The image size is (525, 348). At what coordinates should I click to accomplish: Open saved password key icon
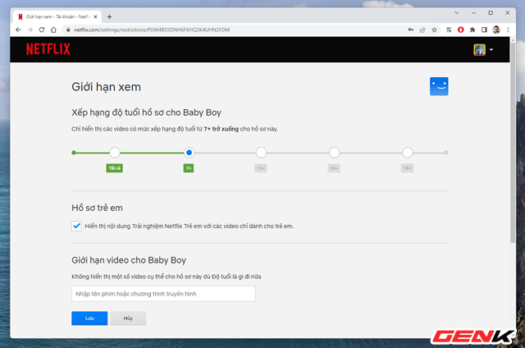click(410, 30)
